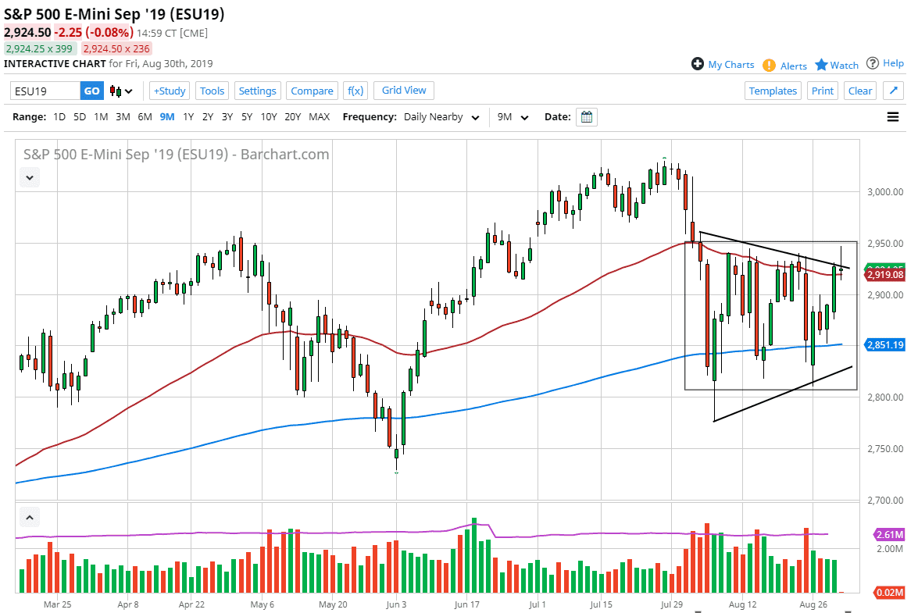
Task: Open the Templates menu
Action: point(773,91)
